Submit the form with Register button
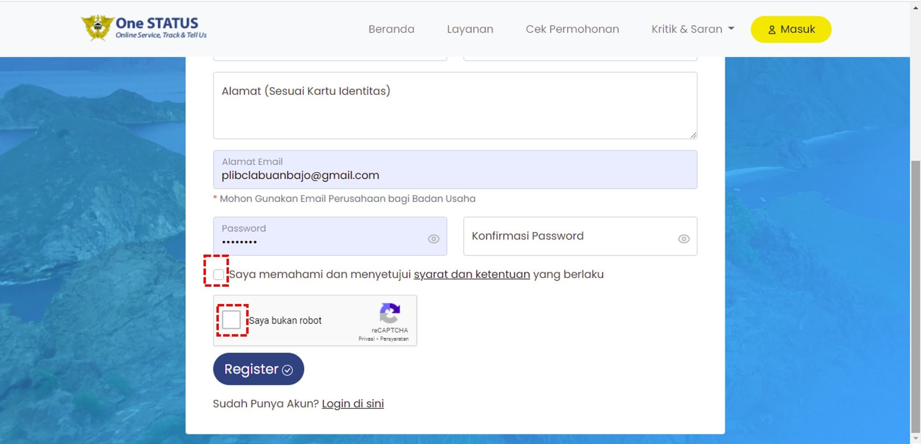Screen dimensions: 921x444 pyautogui.click(x=258, y=369)
